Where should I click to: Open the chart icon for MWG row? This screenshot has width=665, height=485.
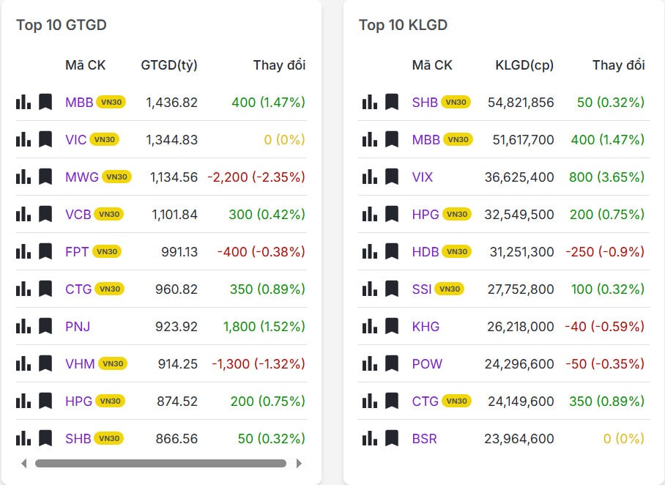pos(23,177)
